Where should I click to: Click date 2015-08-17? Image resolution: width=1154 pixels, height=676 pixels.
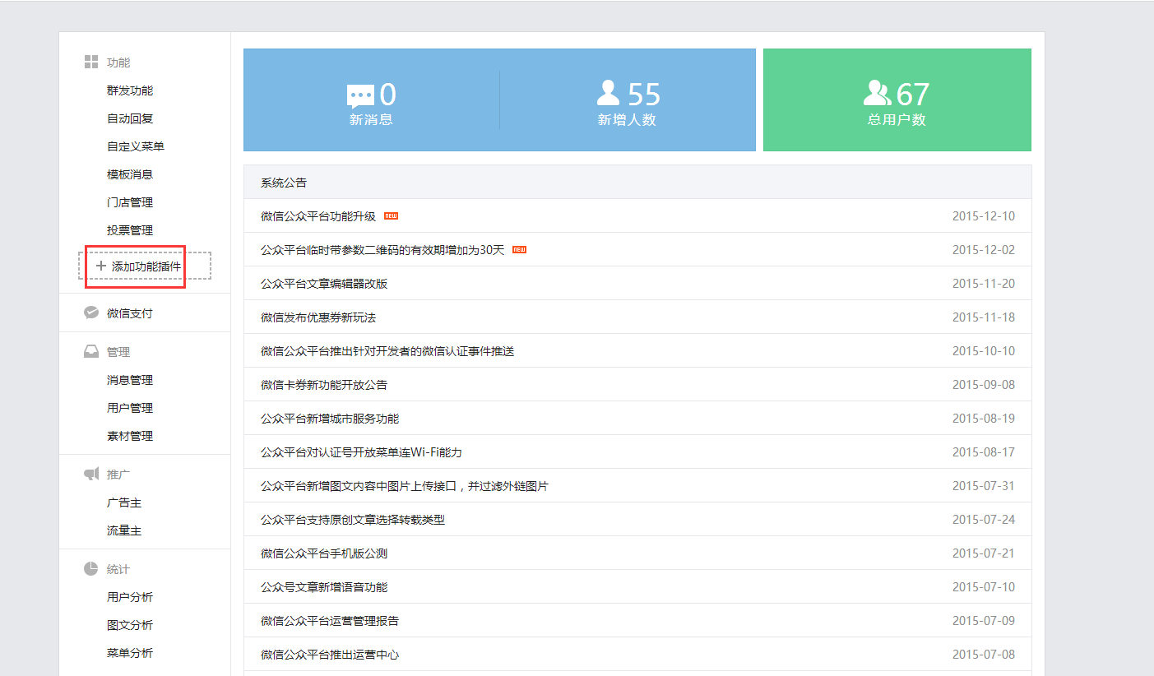(984, 452)
